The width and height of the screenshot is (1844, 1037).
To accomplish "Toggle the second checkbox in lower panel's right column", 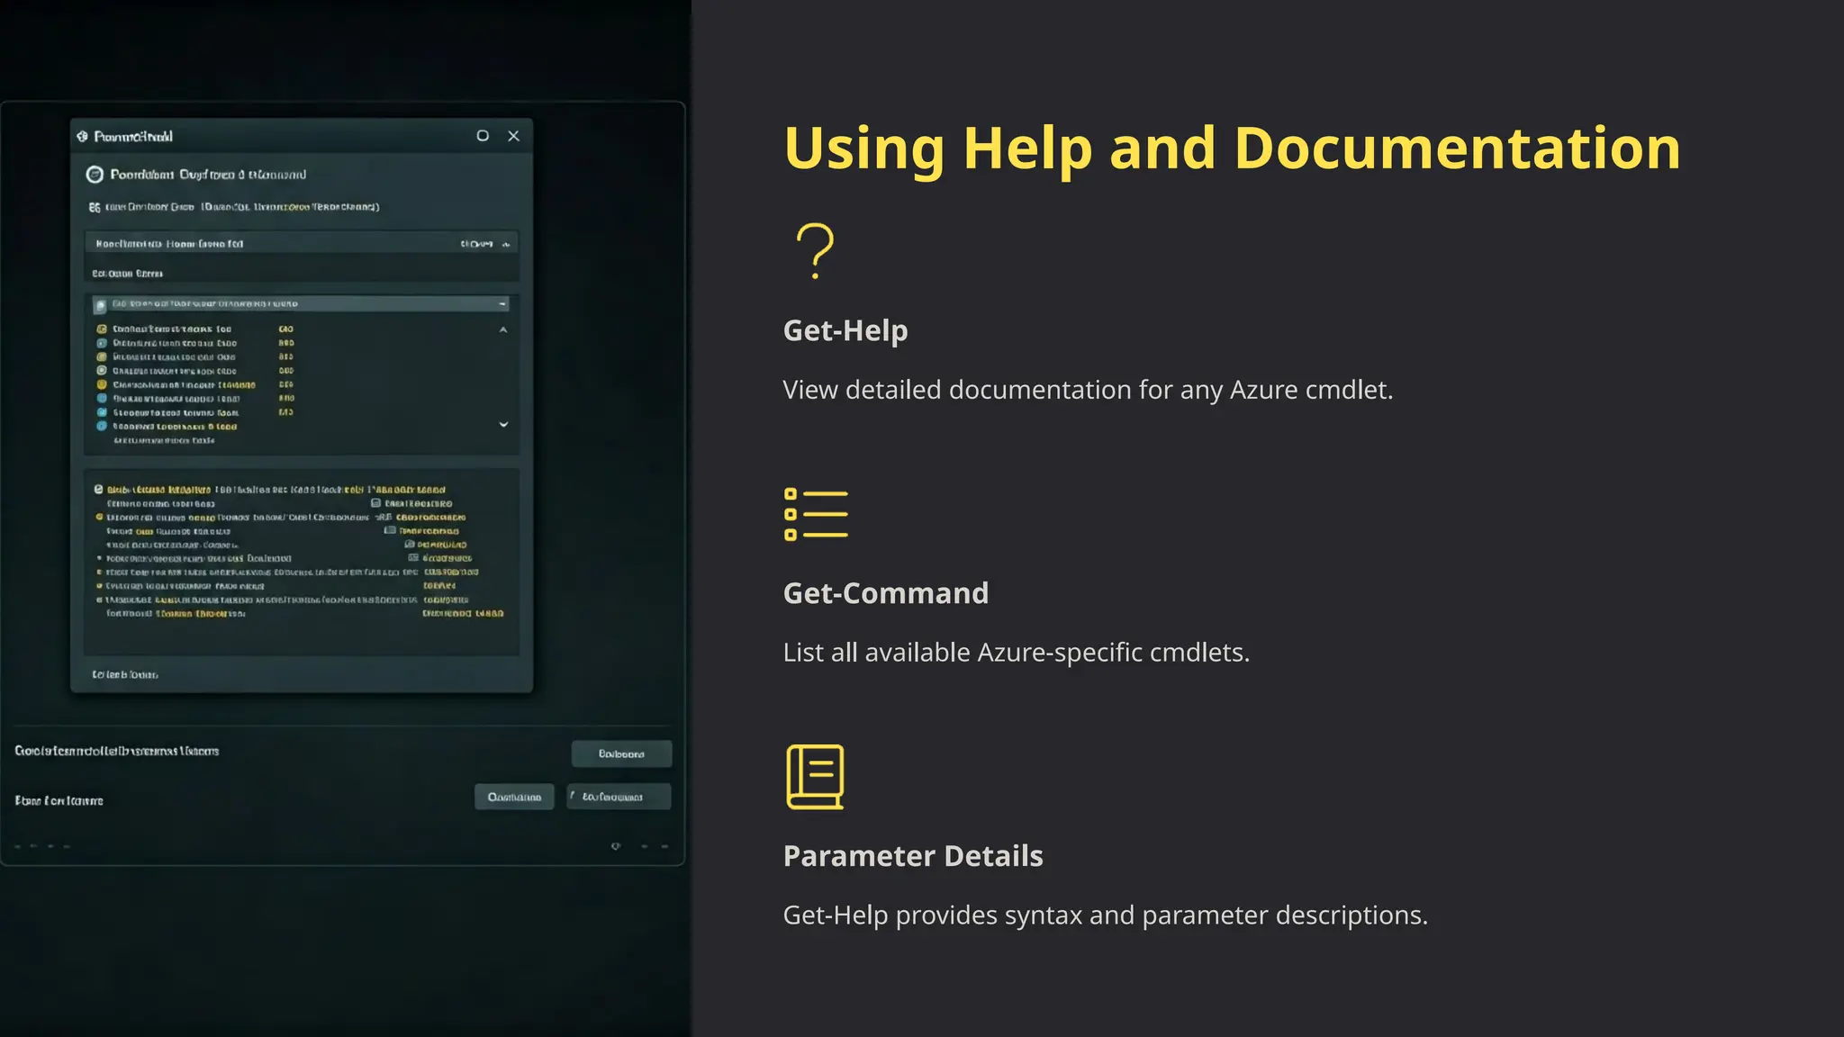I will (390, 530).
